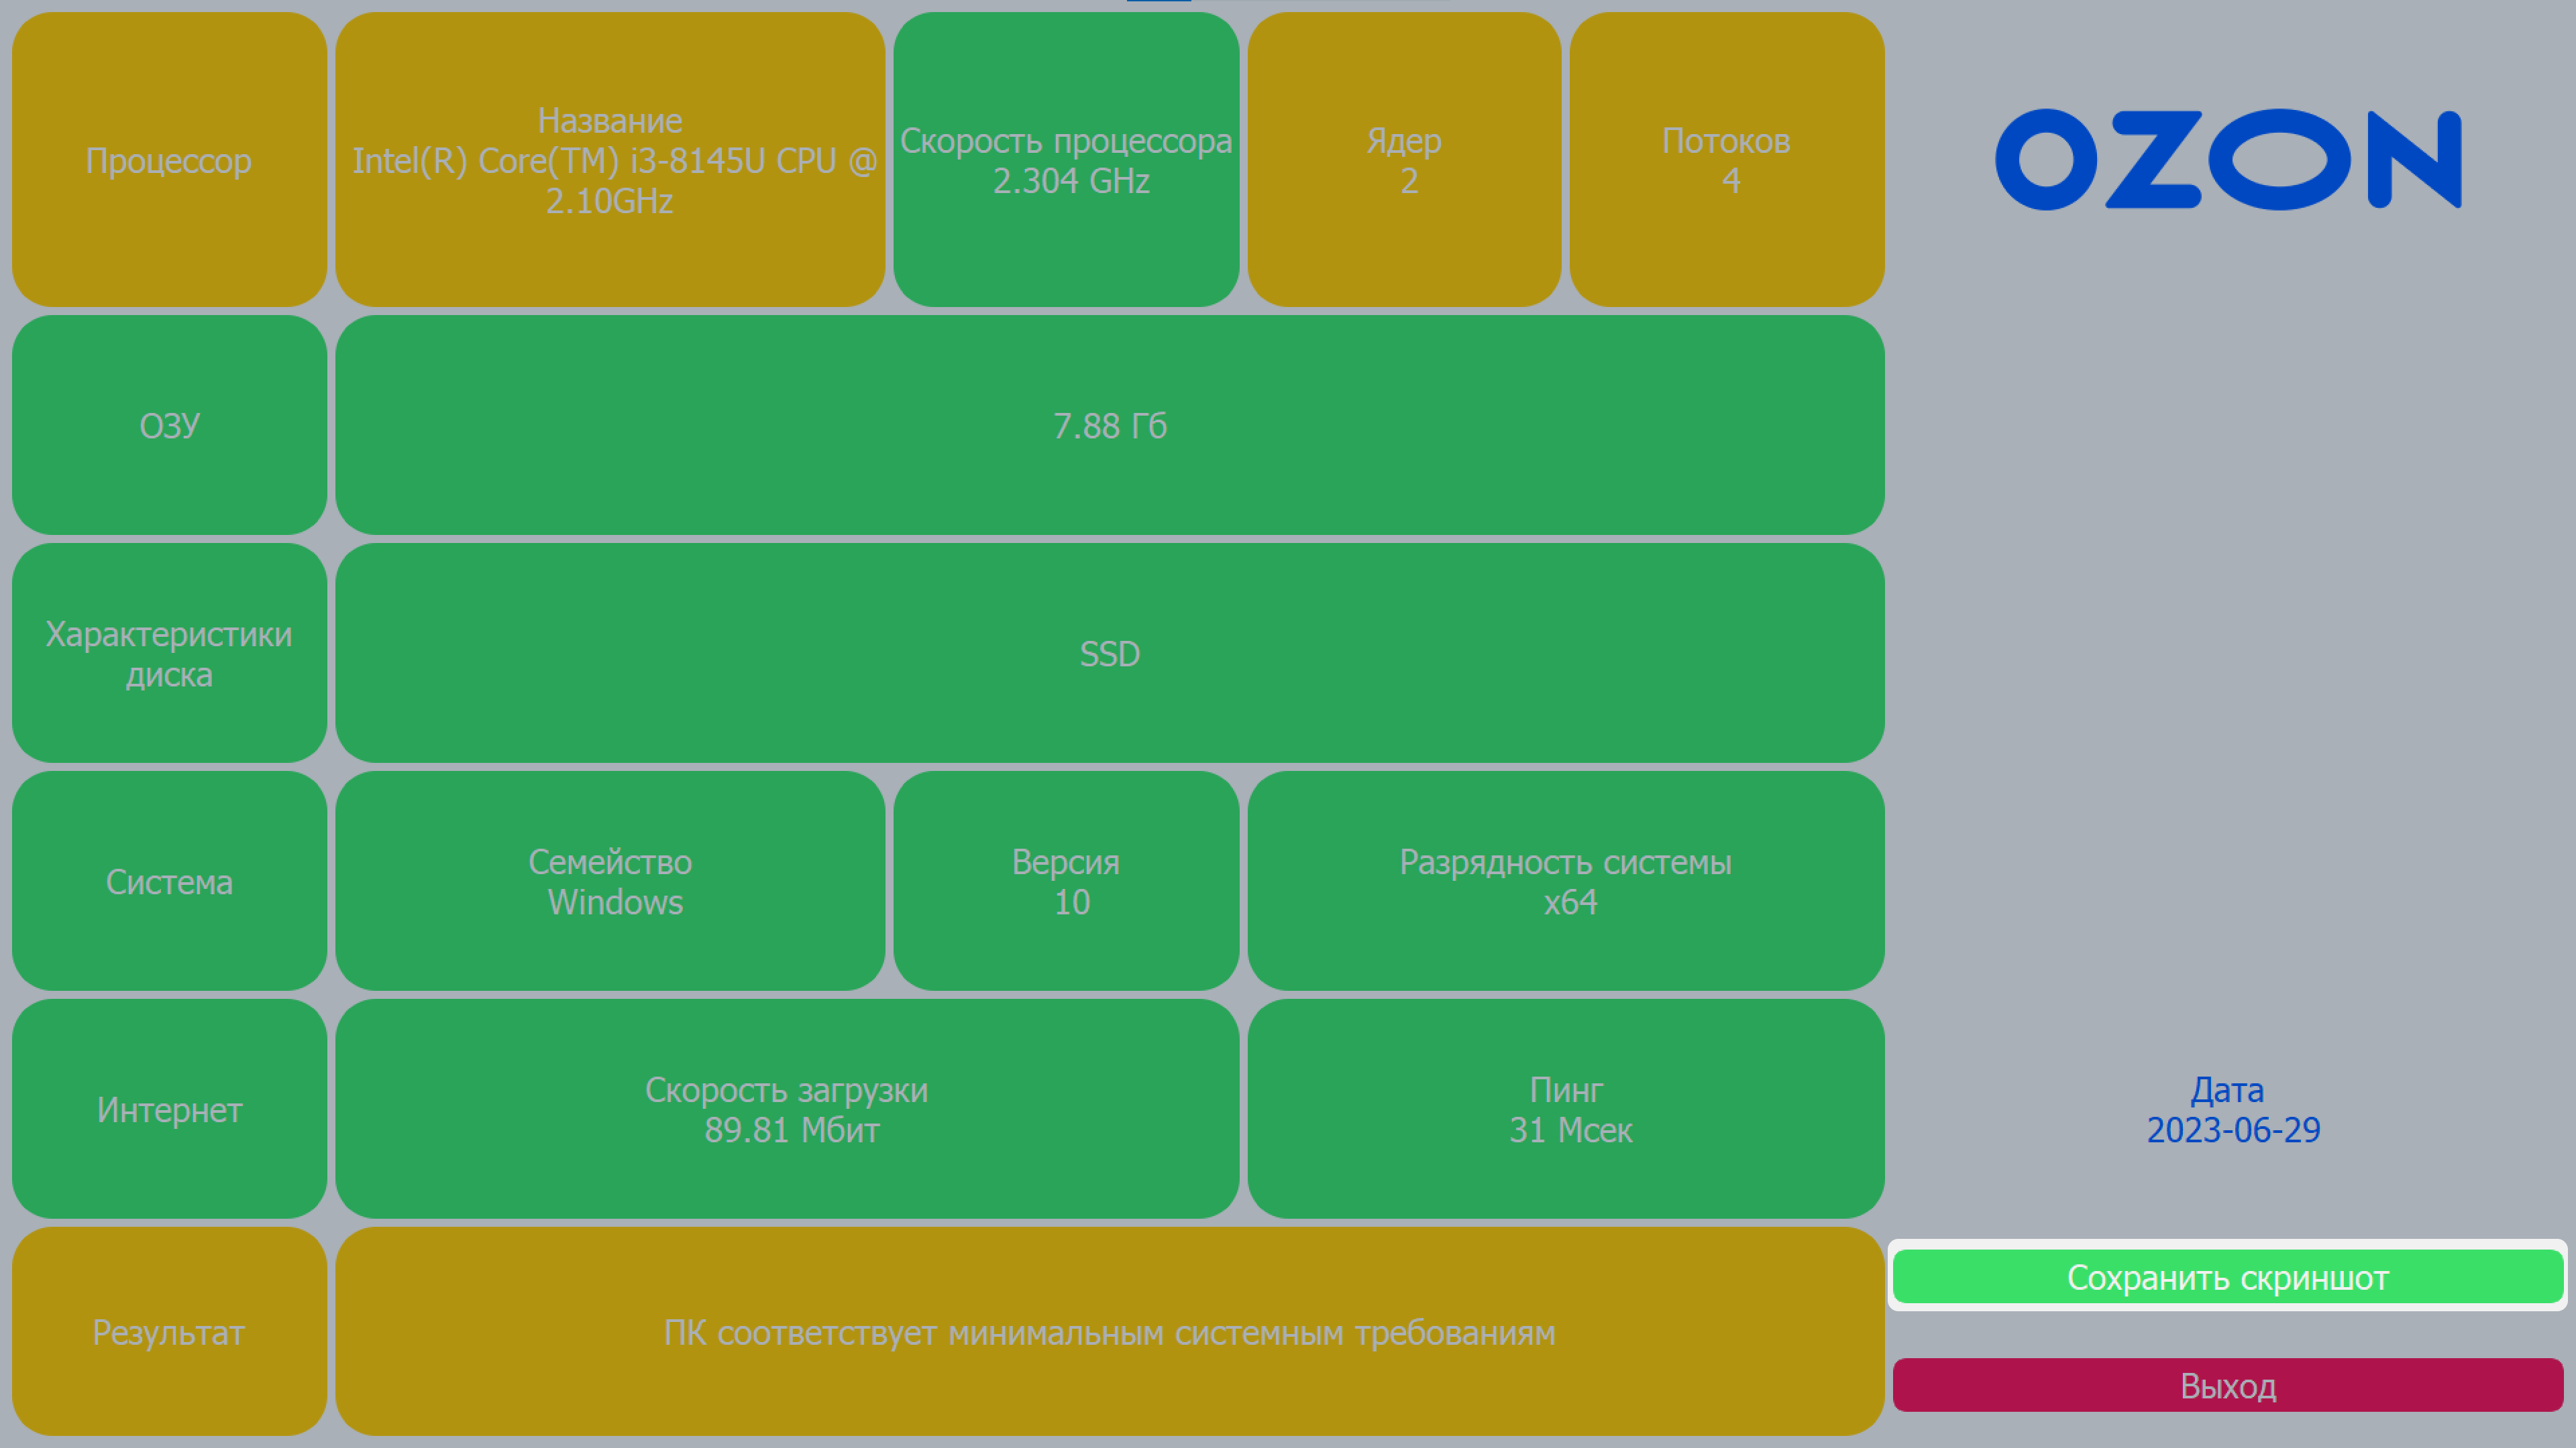Click the 'Пинг 31 Мсек' tile
This screenshot has height=1448, width=2576.
point(1566,1108)
